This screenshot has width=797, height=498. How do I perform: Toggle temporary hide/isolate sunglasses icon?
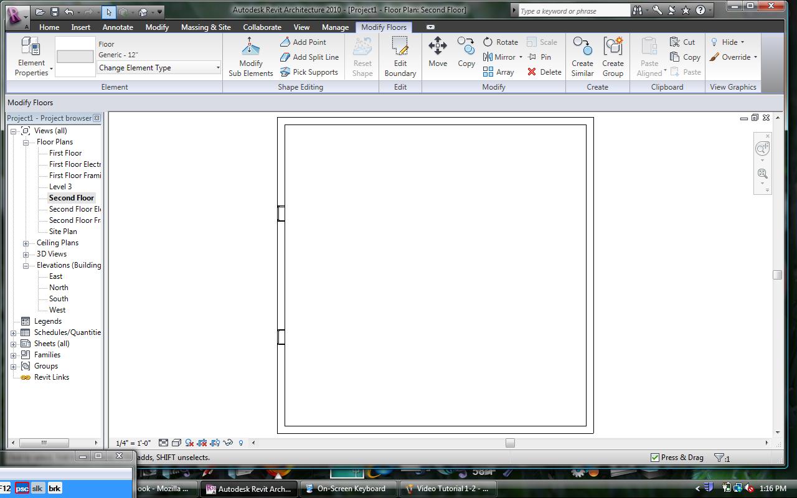pos(228,443)
